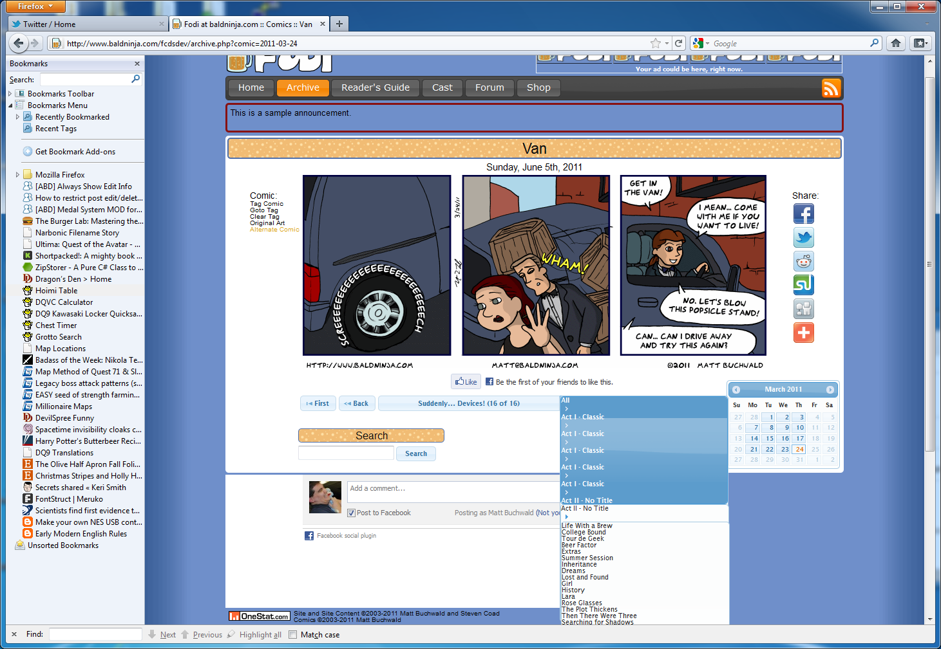Enable the Match case checkbox
941x649 pixels.
click(x=293, y=635)
